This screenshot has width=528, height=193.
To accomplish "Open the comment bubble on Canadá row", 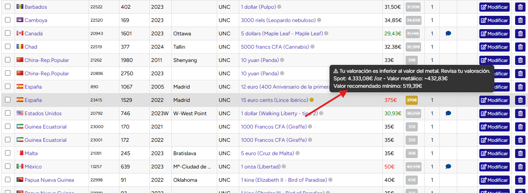I will (x=448, y=34).
